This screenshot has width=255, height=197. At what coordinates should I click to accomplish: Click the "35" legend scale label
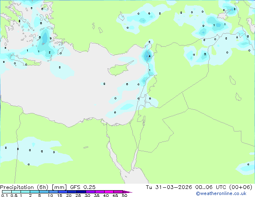coord(97,195)
